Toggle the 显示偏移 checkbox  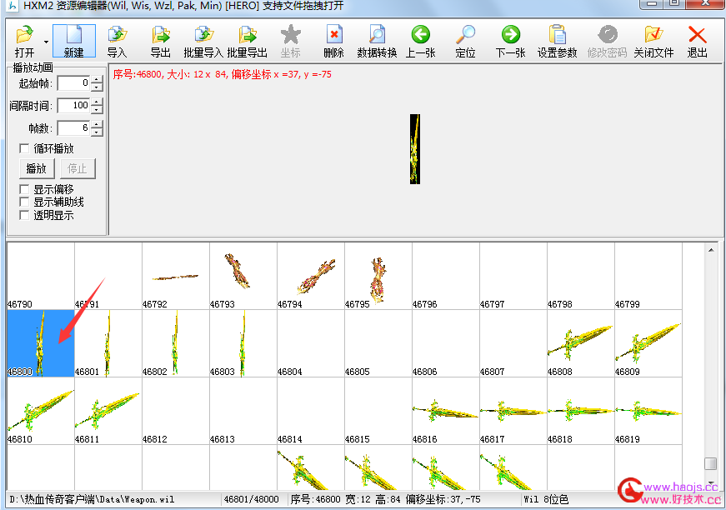pyautogui.click(x=24, y=189)
